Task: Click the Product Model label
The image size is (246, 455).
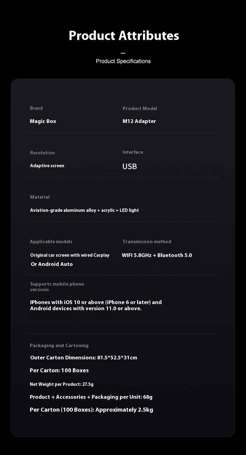Action: [140, 109]
